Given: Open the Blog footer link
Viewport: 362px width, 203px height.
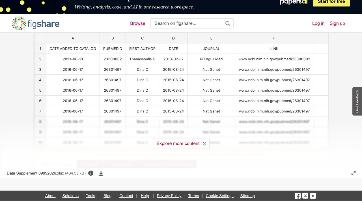Looking at the screenshot, I should 107,196.
